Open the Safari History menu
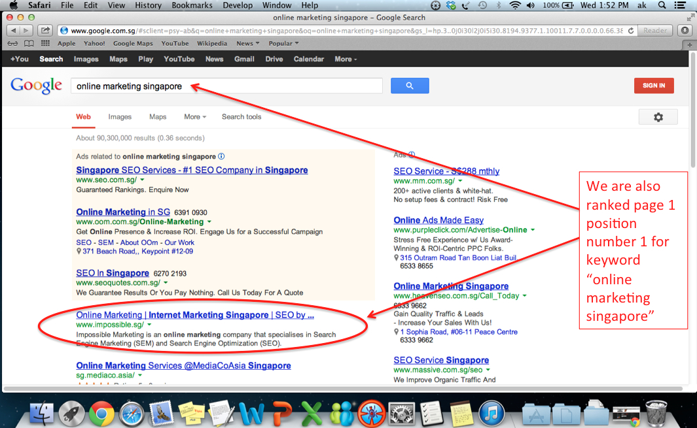 [x=148, y=5]
